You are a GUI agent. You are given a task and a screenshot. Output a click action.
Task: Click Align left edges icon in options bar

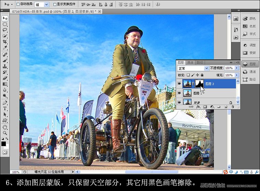[101, 4]
